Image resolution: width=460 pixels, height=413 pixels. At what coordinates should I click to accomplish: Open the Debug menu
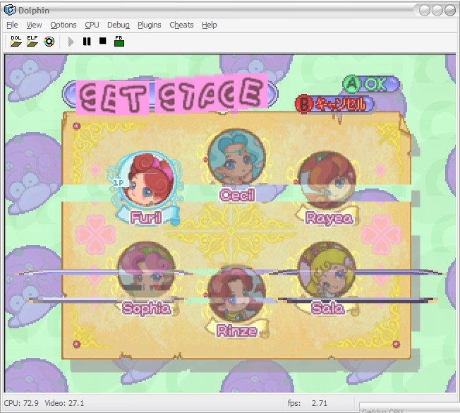coord(119,25)
